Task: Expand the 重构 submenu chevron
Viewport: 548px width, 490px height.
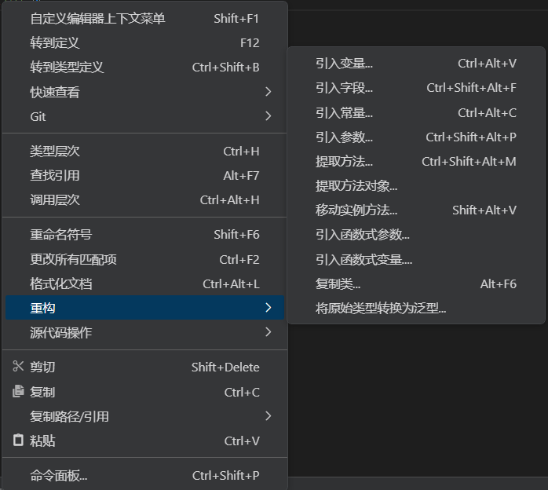Action: point(268,308)
